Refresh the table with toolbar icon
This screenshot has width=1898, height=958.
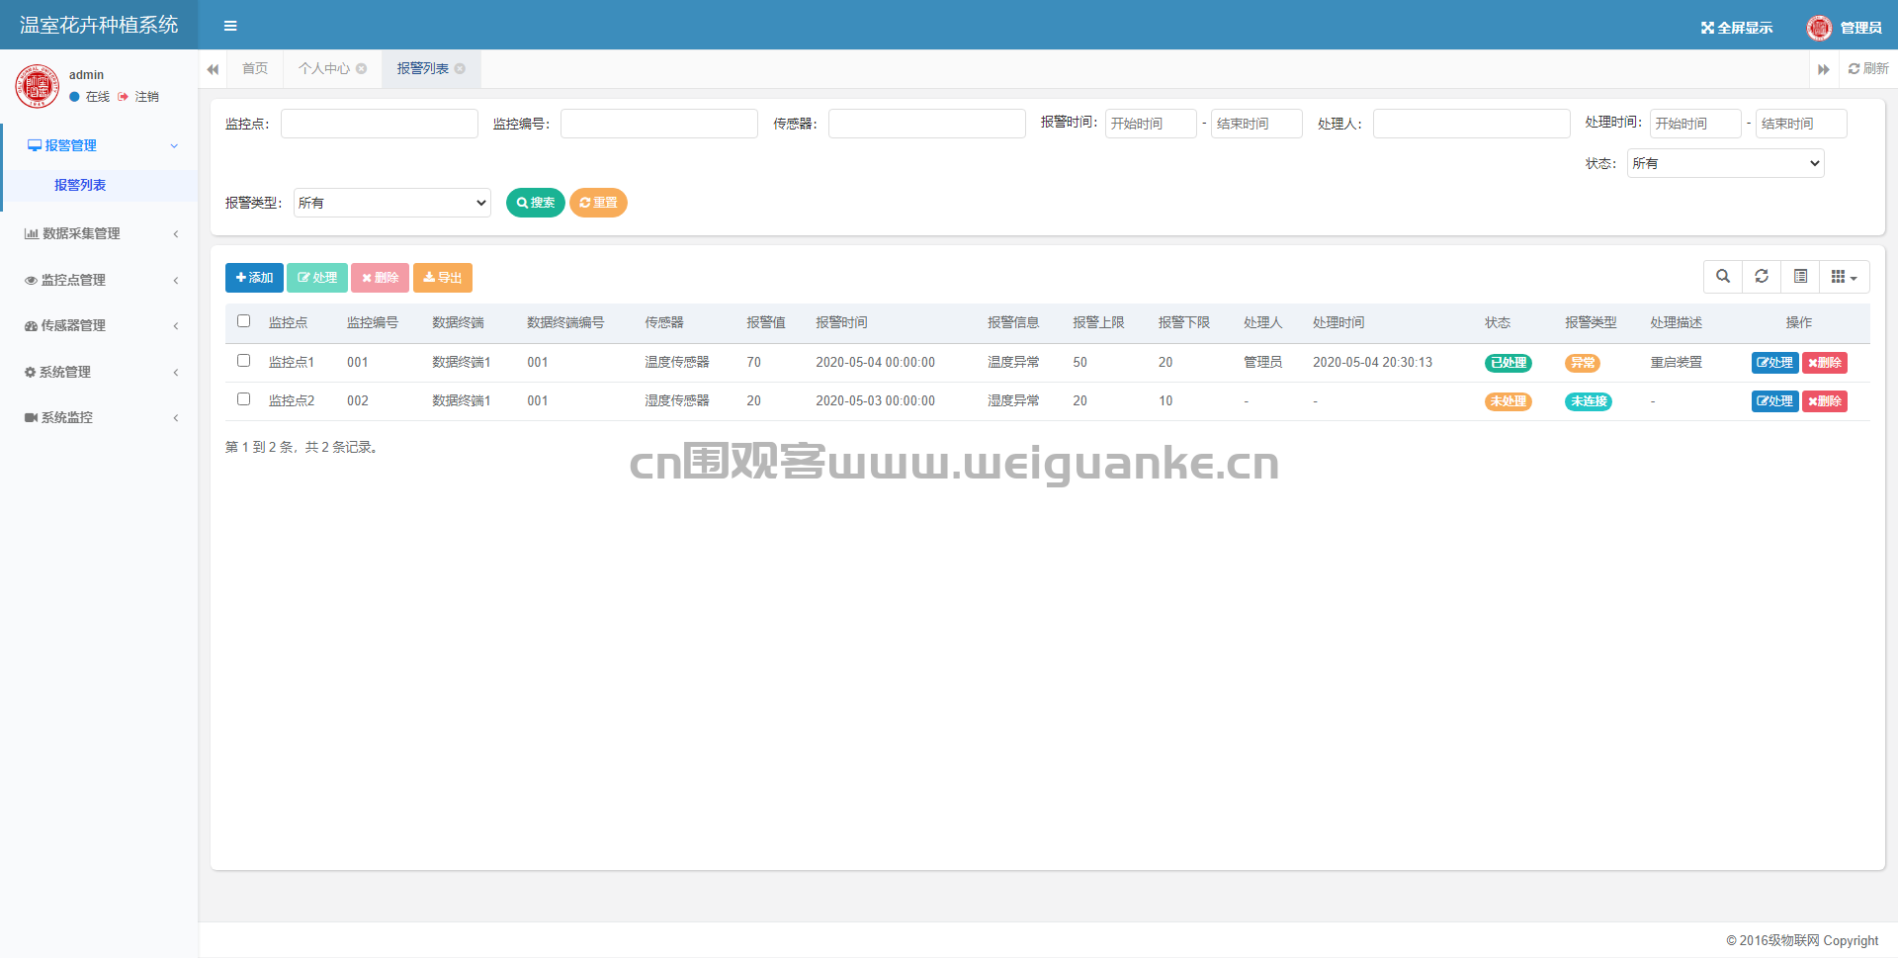coord(1762,277)
